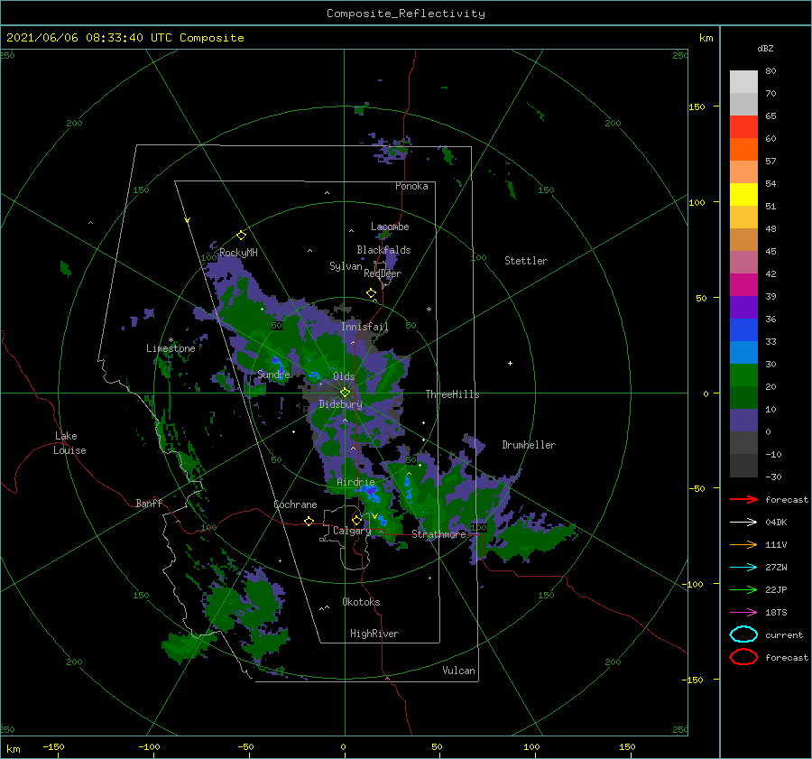The height and width of the screenshot is (759, 812).
Task: Click the yellow diamond marker below RedDeer
Action: [x=372, y=293]
